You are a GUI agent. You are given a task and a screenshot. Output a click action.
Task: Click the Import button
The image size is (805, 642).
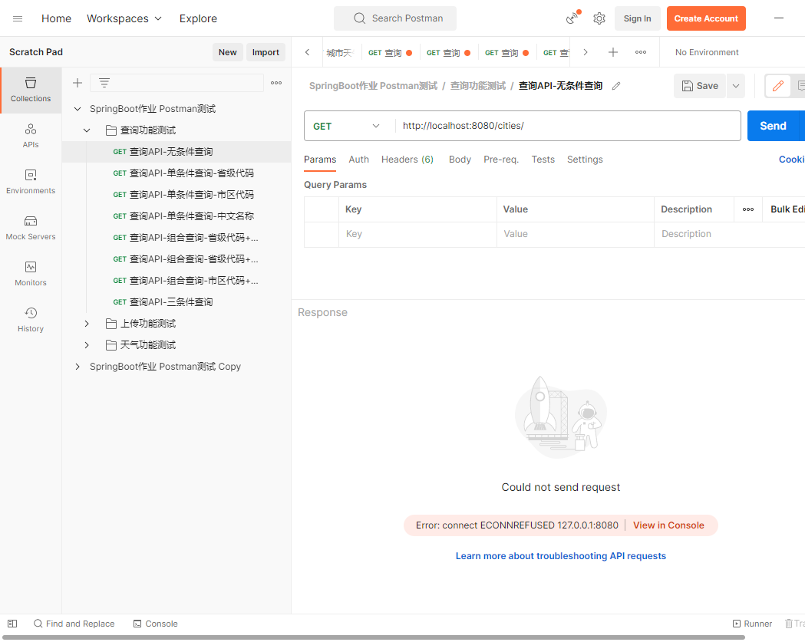266,52
